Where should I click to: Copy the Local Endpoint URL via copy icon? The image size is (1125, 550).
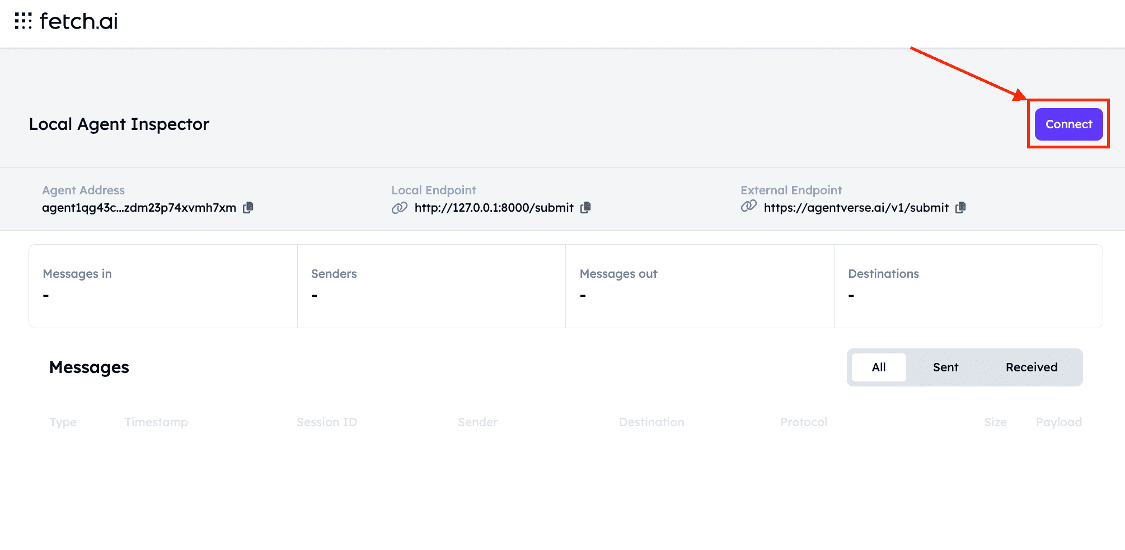pos(585,207)
